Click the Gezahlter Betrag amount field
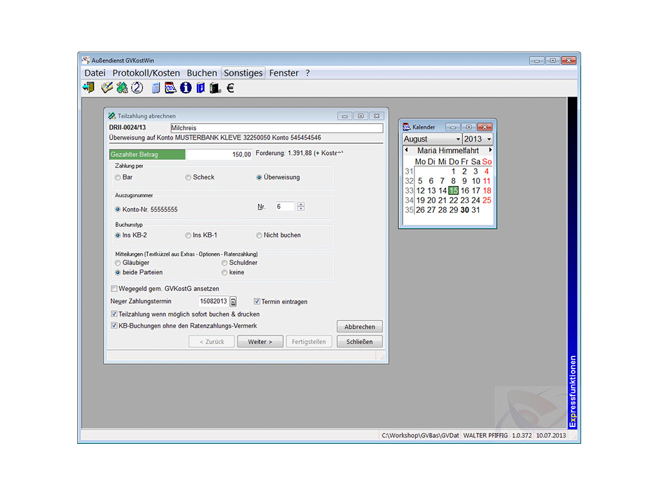The height and width of the screenshot is (494, 659). tap(219, 154)
